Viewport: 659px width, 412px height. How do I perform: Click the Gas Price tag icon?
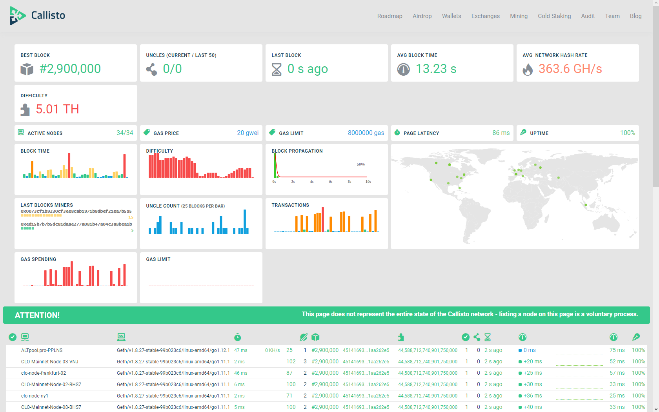pyautogui.click(x=147, y=132)
